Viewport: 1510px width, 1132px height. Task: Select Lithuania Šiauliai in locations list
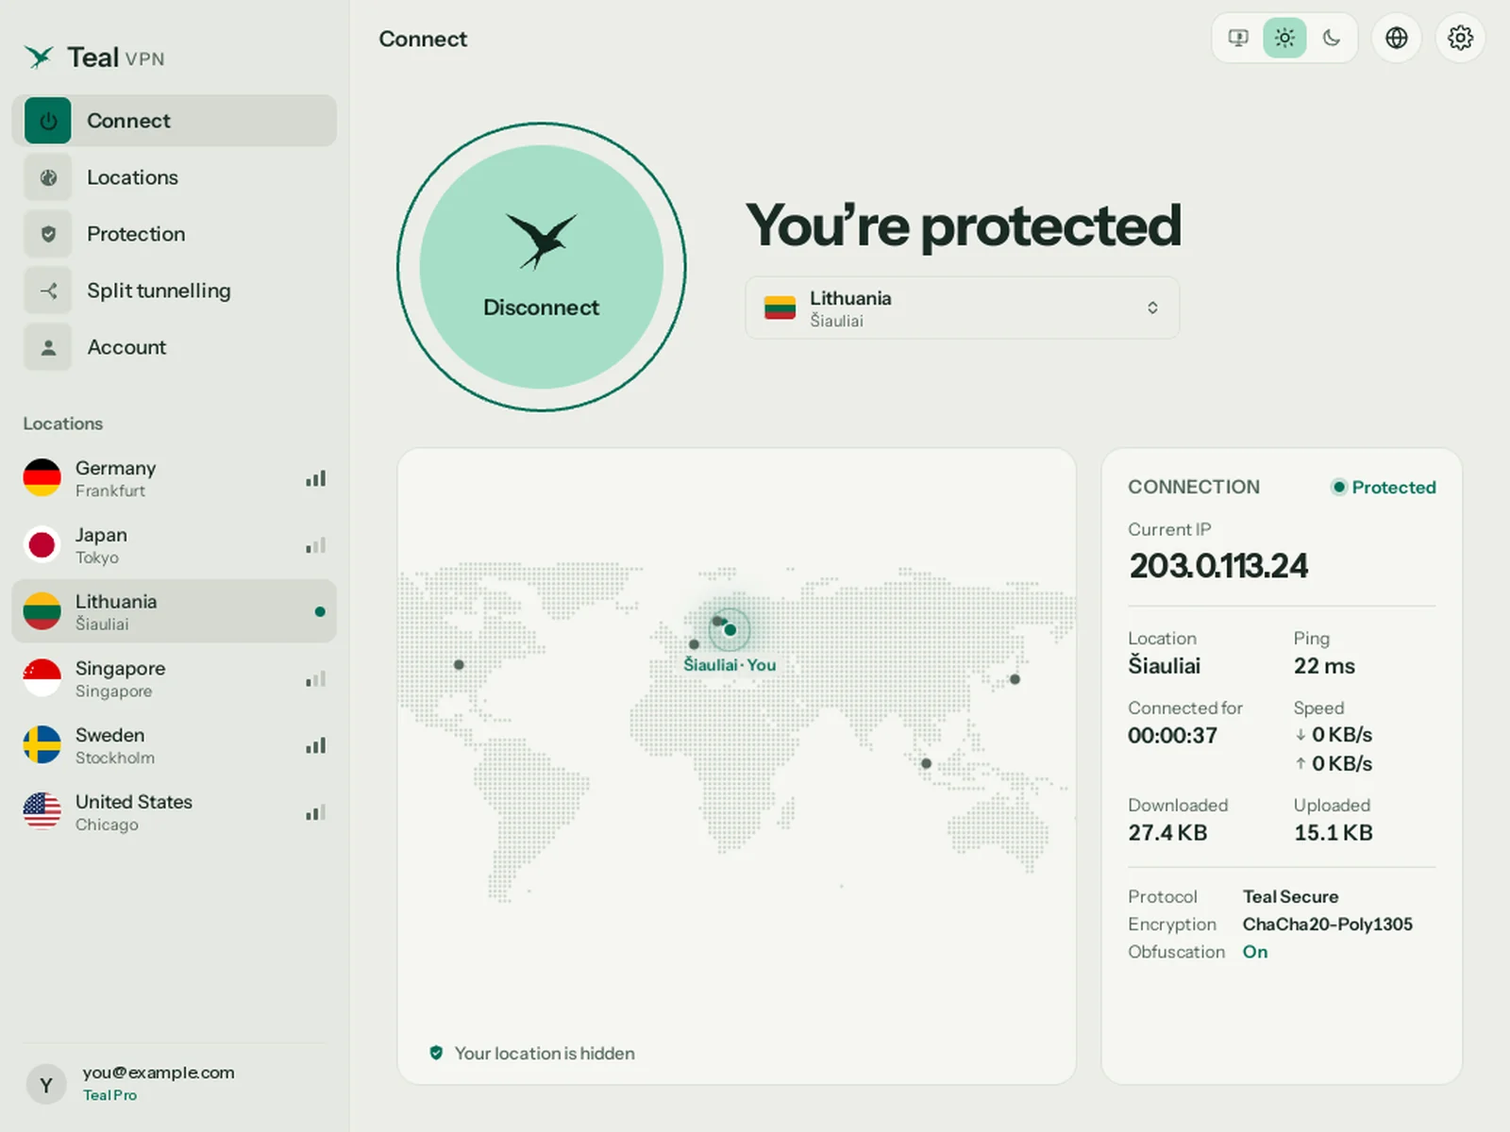[x=175, y=611]
